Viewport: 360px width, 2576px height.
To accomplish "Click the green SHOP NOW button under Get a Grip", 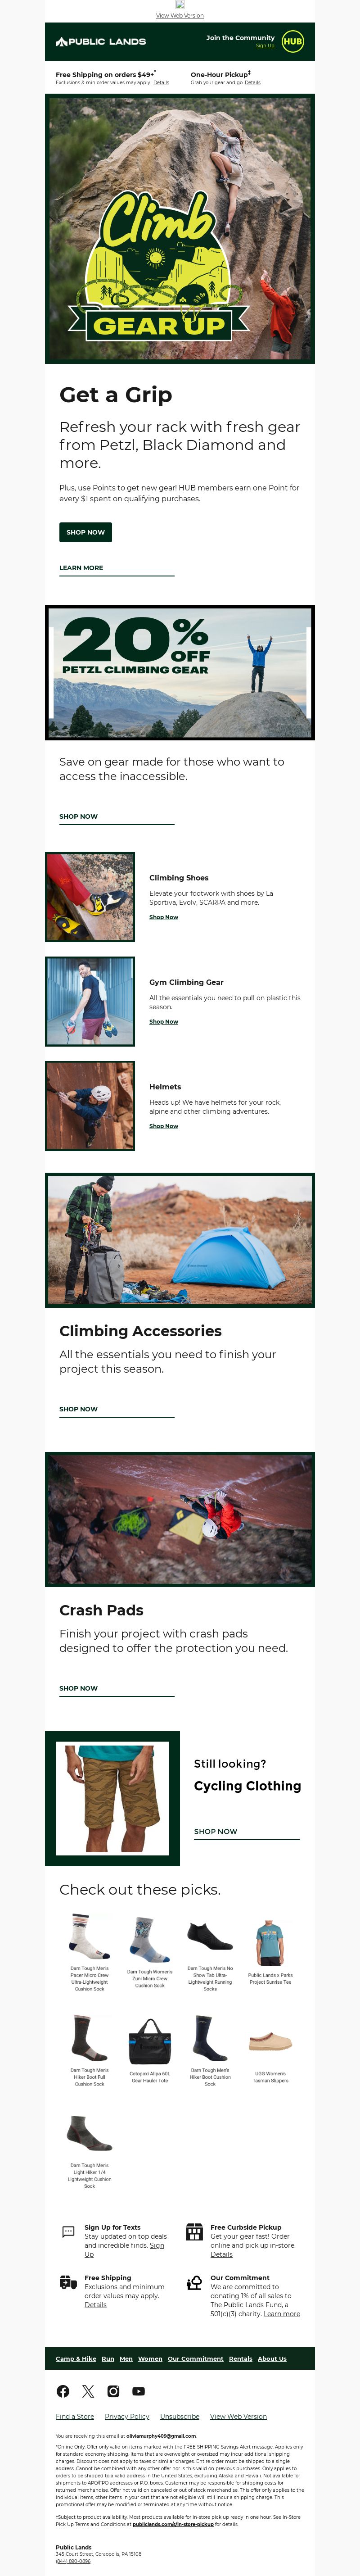I will tap(85, 532).
